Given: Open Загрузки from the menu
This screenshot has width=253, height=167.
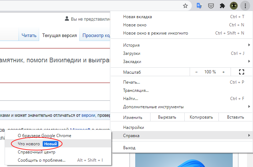Looking at the screenshot, I should (x=181, y=53).
